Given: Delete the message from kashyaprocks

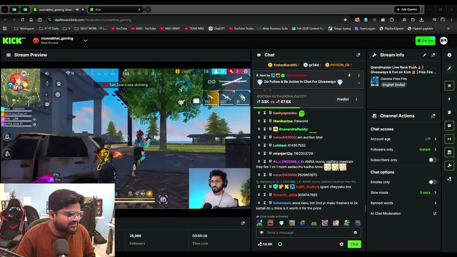Looking at the screenshot, I should click(259, 113).
